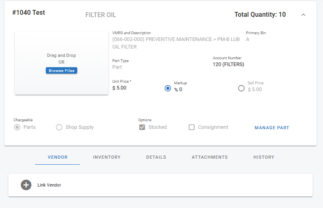Image resolution: width=323 pixels, height=208 pixels.
Task: Click the Account Number 120 (FILTERS) field
Action: [x=229, y=64]
